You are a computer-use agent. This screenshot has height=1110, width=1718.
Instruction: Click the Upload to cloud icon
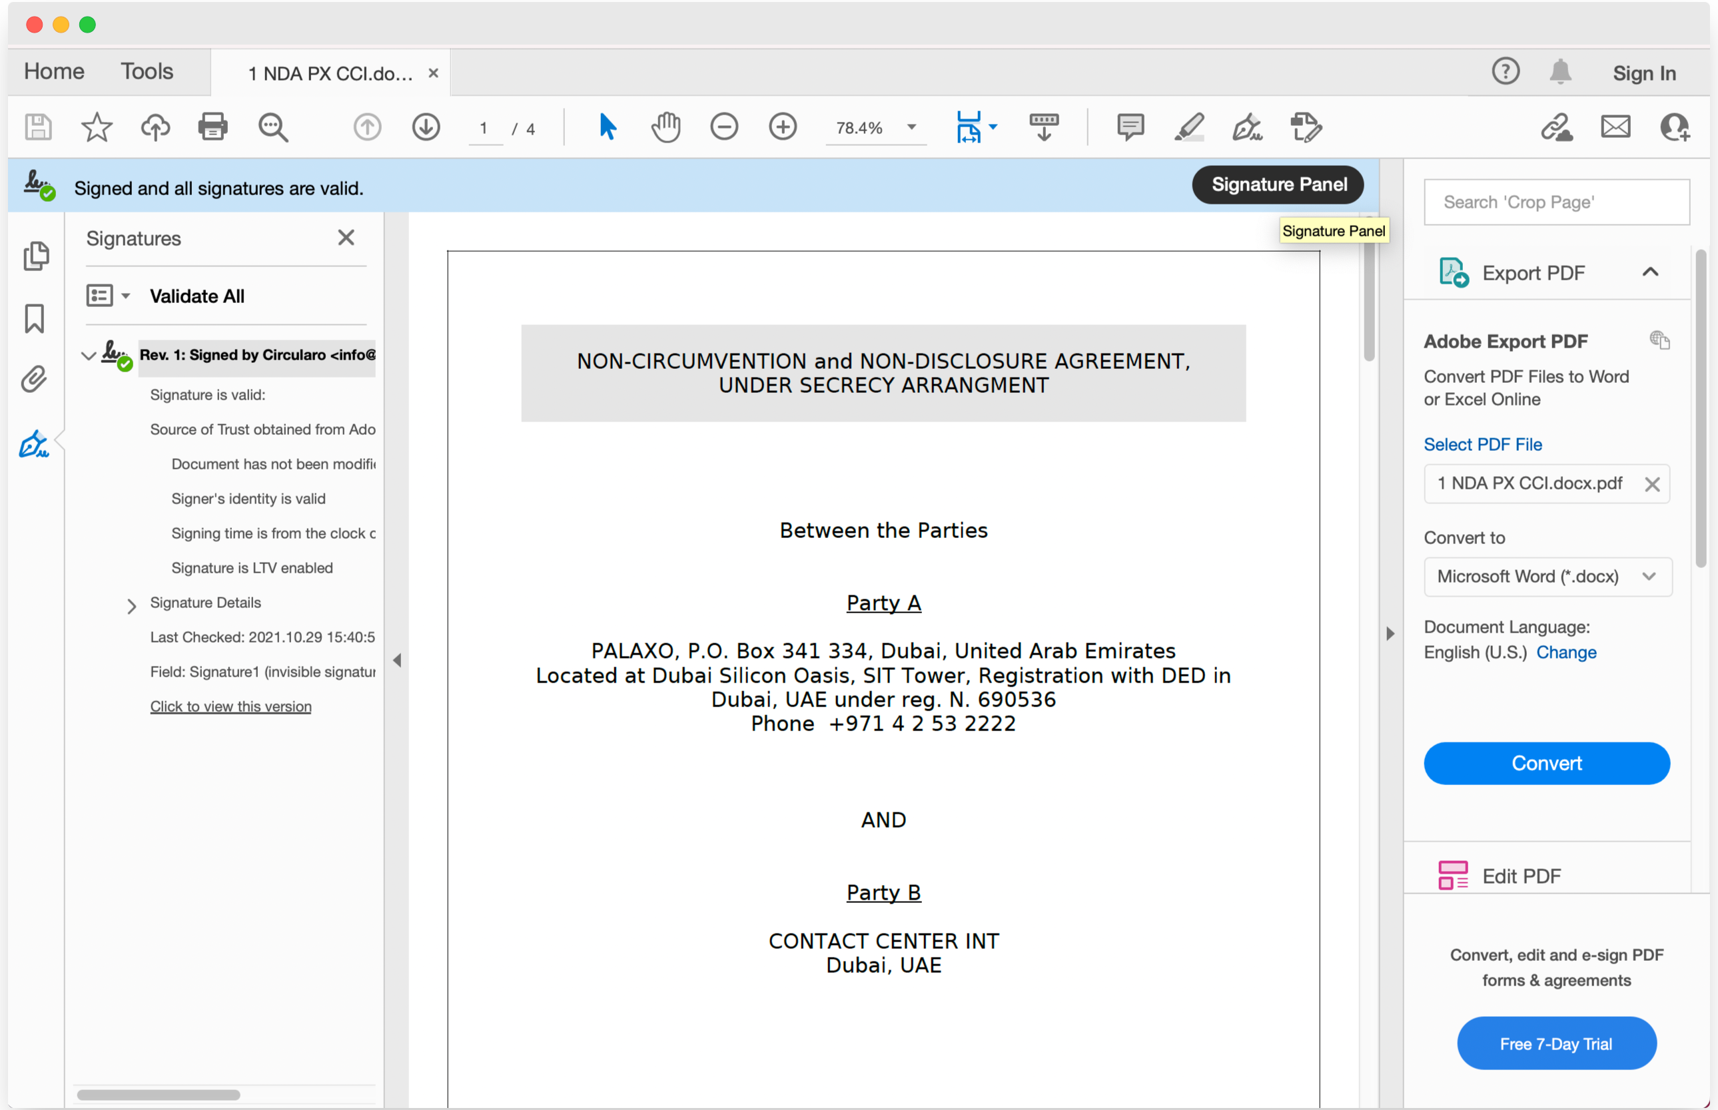[x=155, y=128]
